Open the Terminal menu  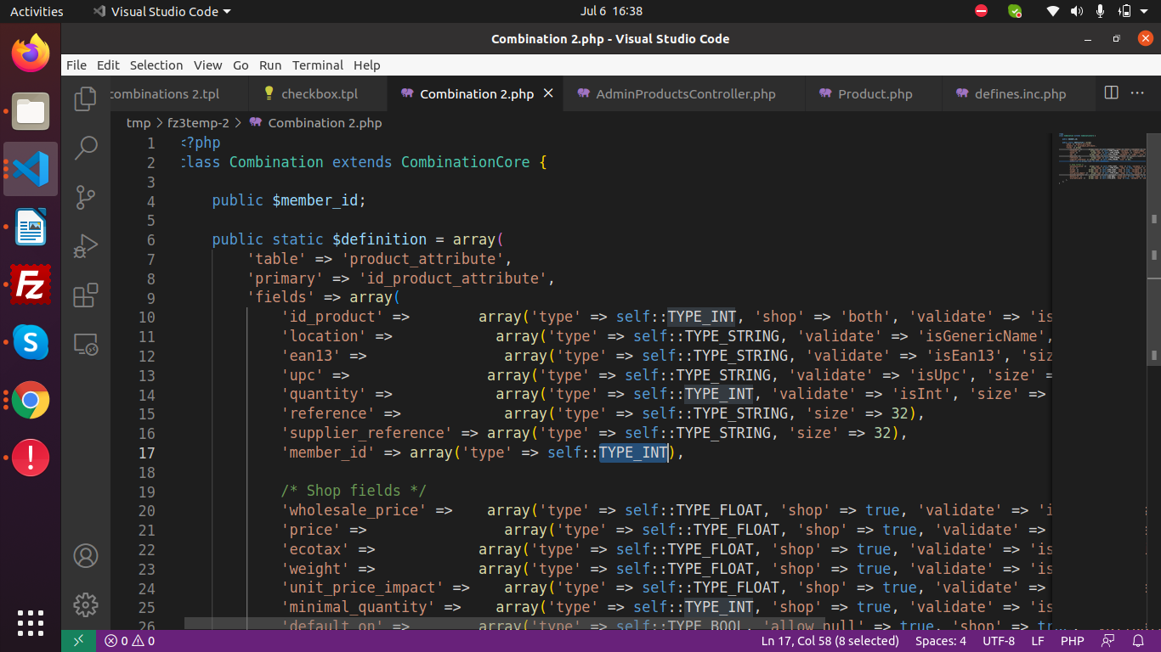click(317, 65)
